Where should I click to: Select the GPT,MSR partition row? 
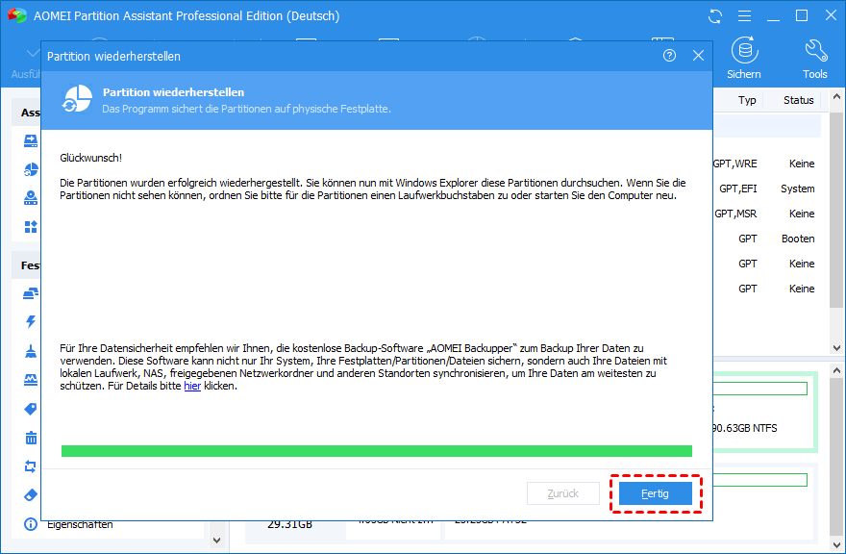tap(767, 214)
